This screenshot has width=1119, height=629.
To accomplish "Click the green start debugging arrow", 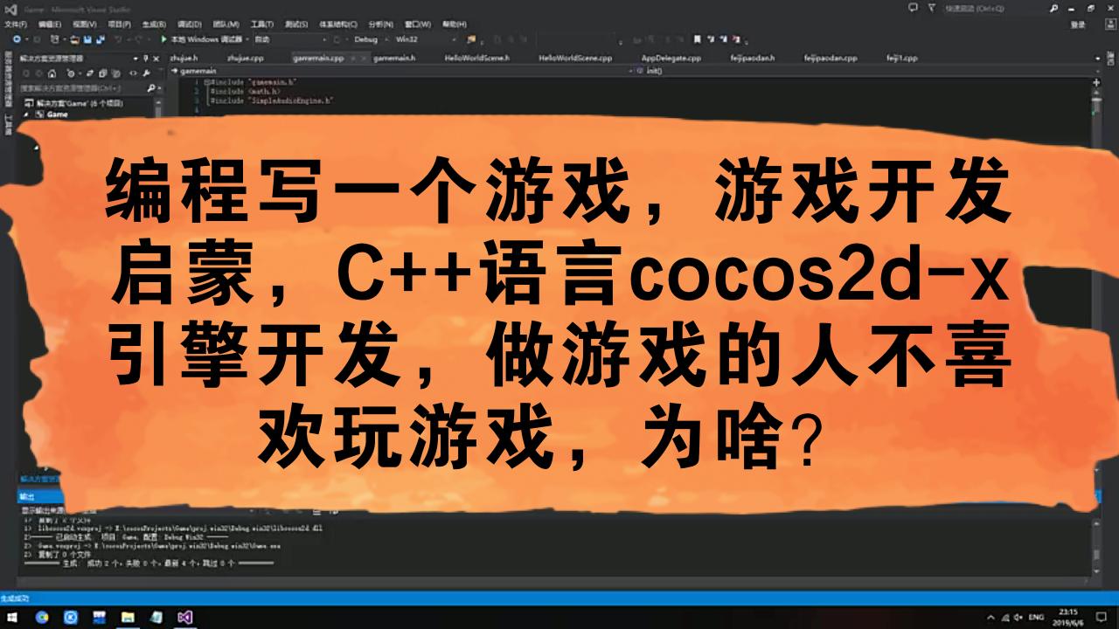I will [x=163, y=39].
